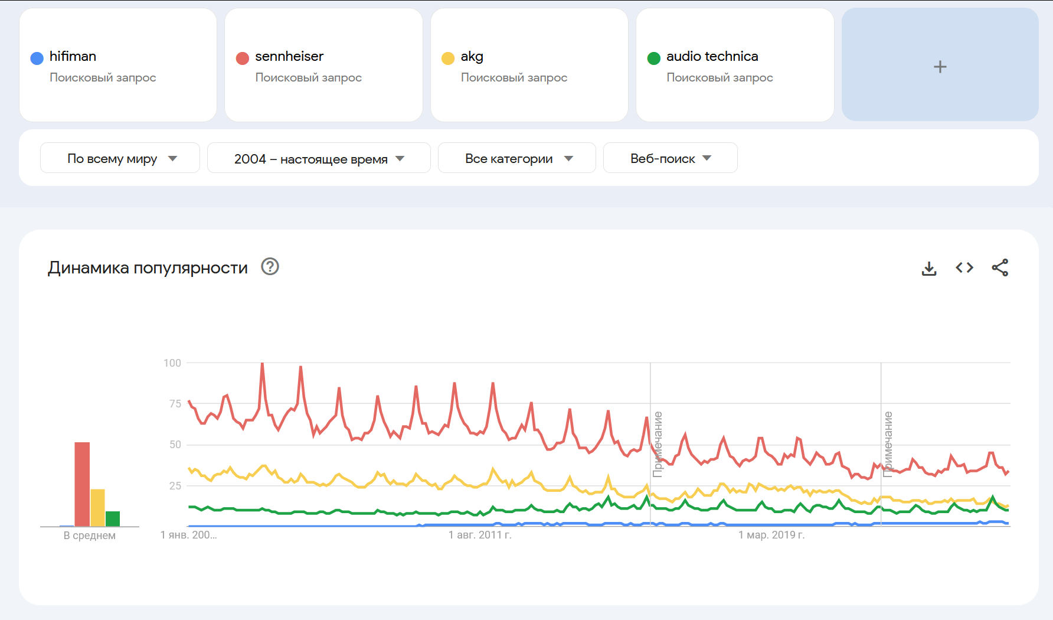This screenshot has height=620, width=1053.
Task: Expand the По всему миру region dropdown
Action: [x=120, y=158]
